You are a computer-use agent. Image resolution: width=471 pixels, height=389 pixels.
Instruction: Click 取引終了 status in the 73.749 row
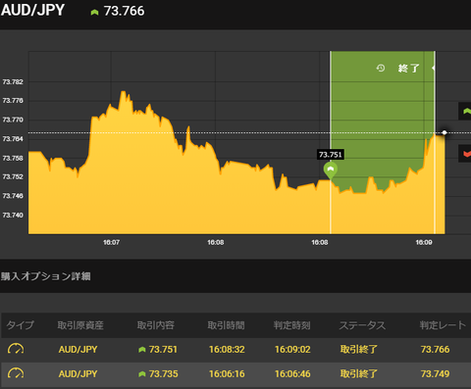tap(359, 374)
